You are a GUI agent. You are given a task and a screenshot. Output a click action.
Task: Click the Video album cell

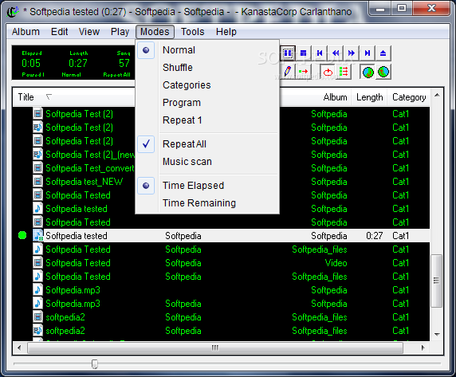(336, 263)
